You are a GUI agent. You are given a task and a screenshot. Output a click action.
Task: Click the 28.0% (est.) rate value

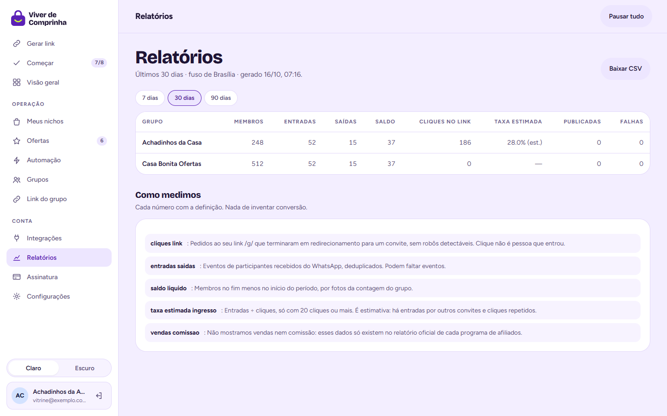click(525, 142)
